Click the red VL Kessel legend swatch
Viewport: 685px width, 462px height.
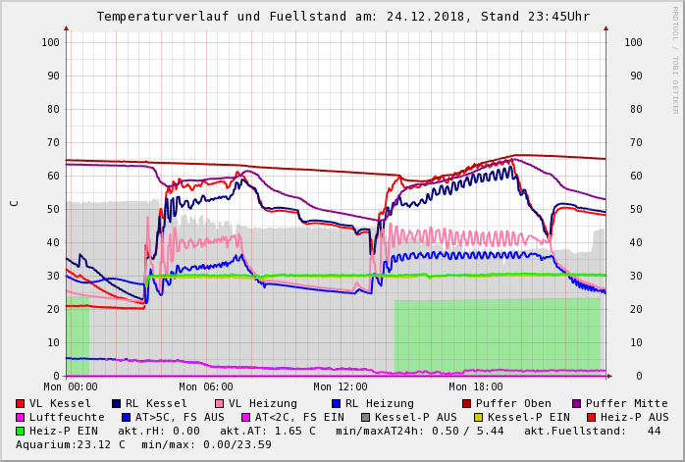[x=21, y=403]
